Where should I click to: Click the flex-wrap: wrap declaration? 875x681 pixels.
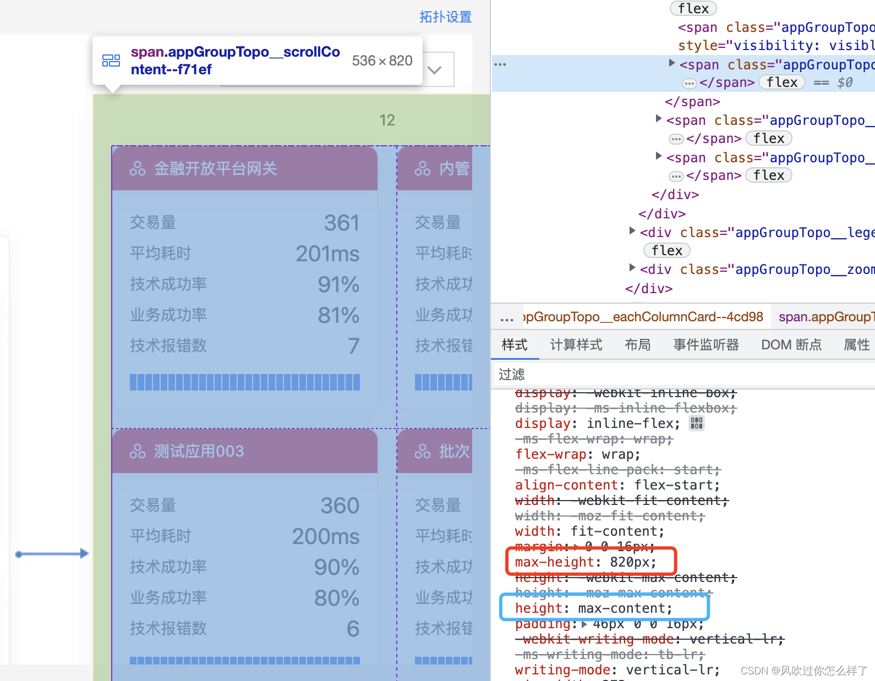[x=578, y=454]
